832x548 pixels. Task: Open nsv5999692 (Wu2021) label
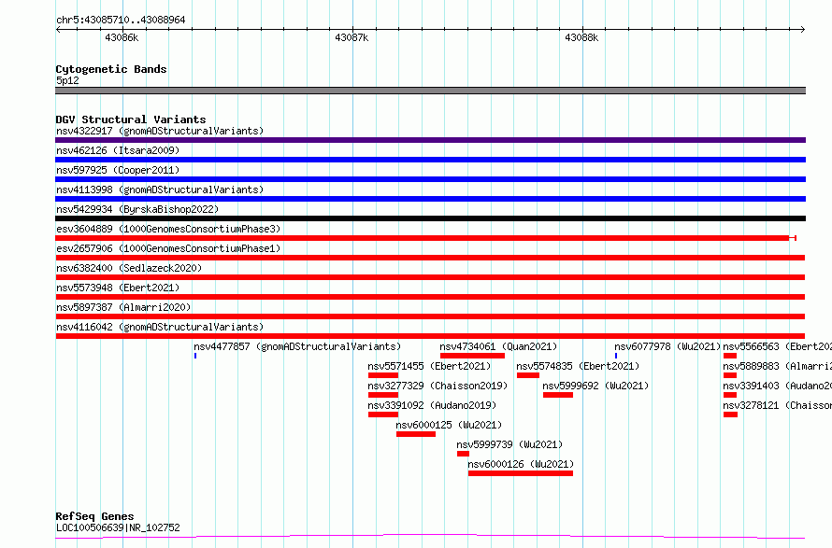coord(595,386)
